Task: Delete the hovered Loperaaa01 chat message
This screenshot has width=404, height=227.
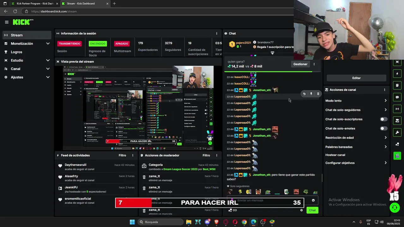Action: tap(318, 94)
